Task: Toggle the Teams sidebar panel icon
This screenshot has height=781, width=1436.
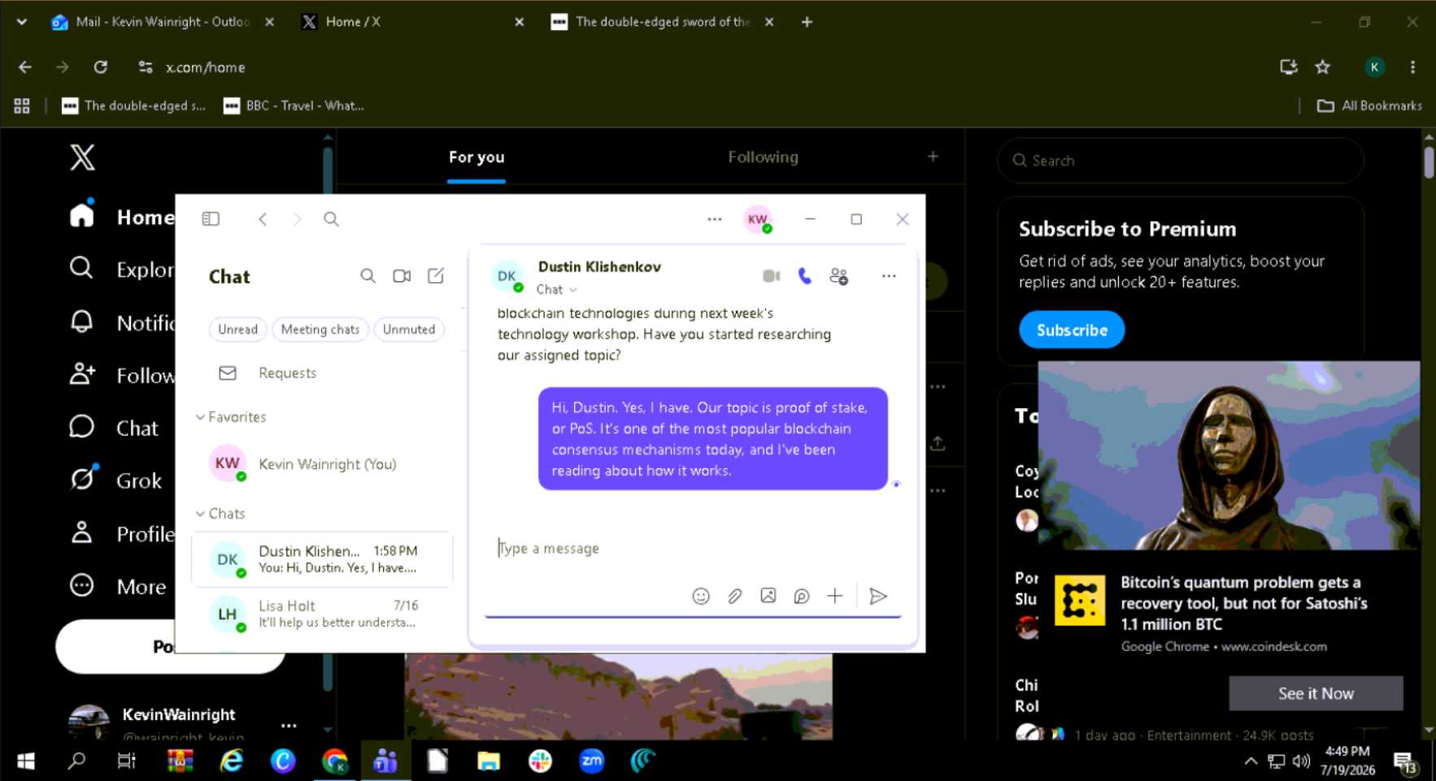Action: click(211, 219)
